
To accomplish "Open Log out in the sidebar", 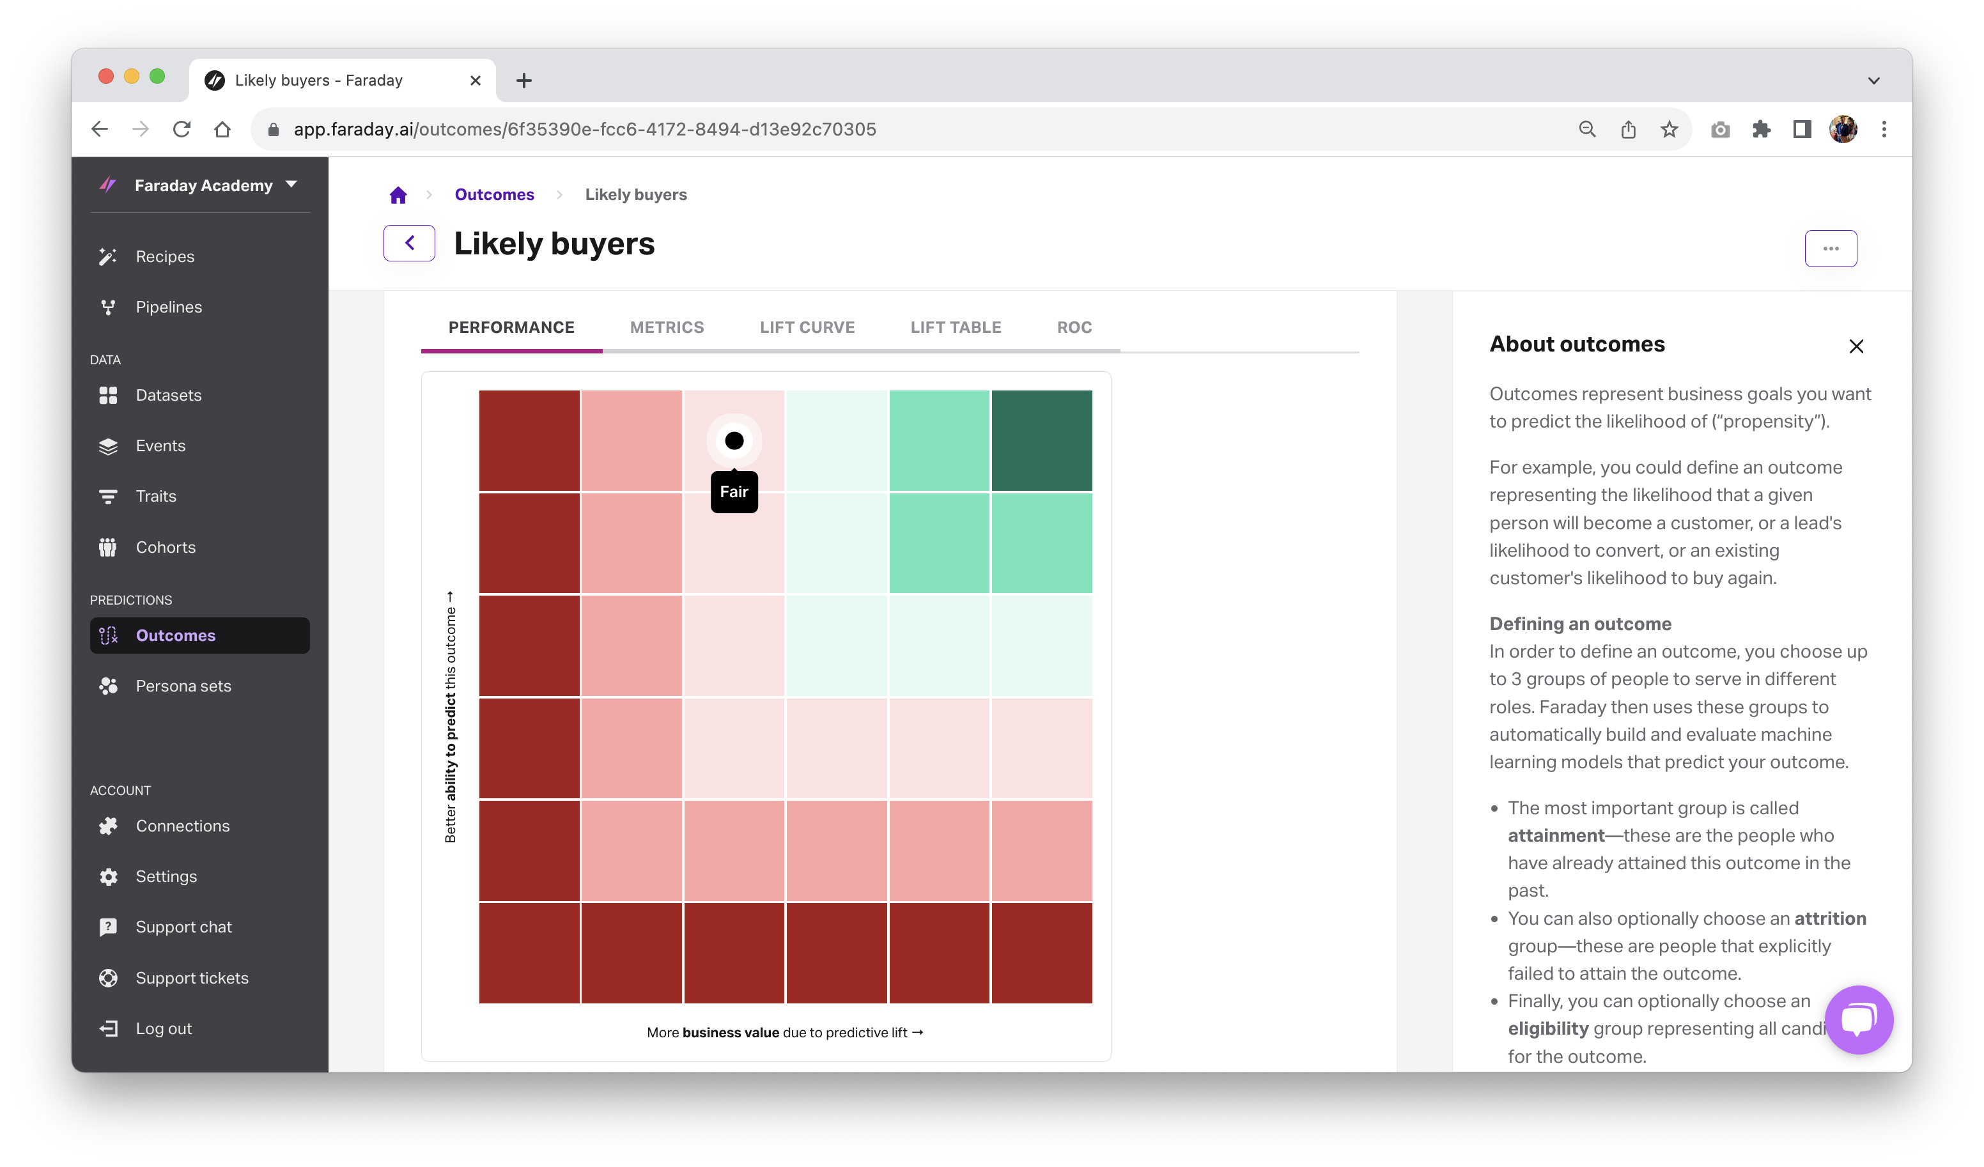I will 200,1028.
